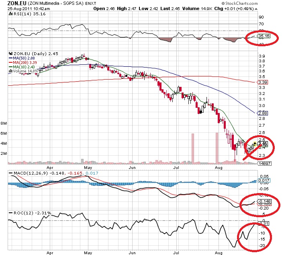Image resolution: width=282 pixels, height=255 pixels.
Task: Click the tall early-August volume spike bar
Action: tap(217, 148)
